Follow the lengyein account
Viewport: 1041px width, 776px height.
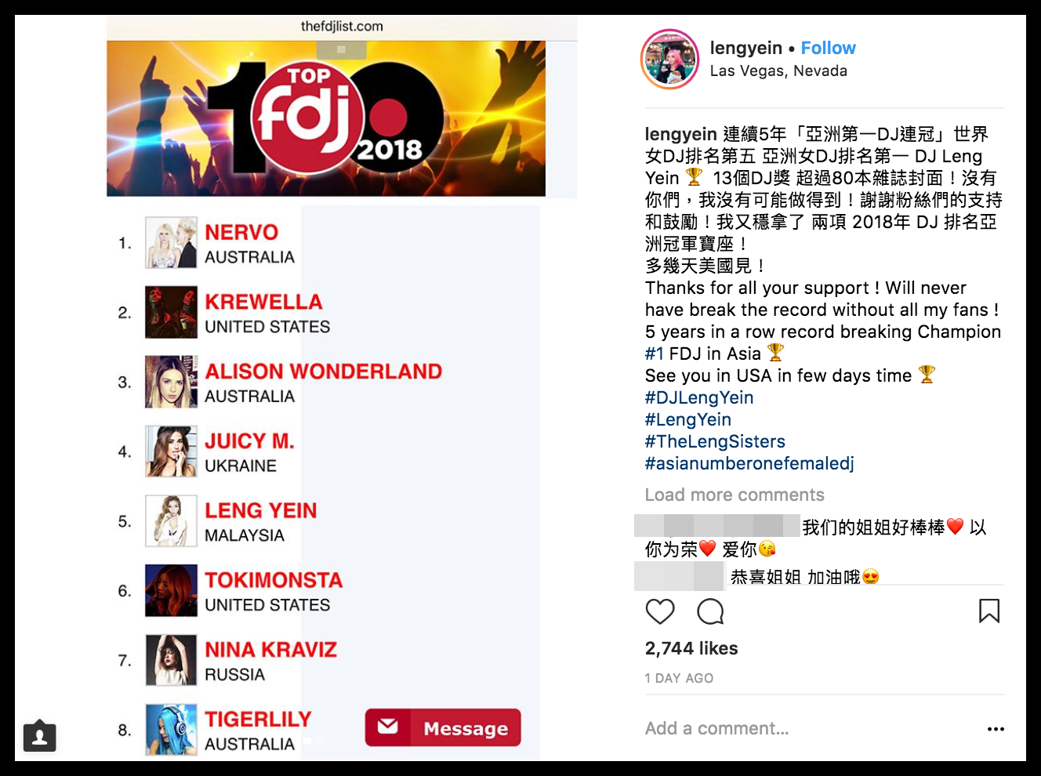pos(828,48)
